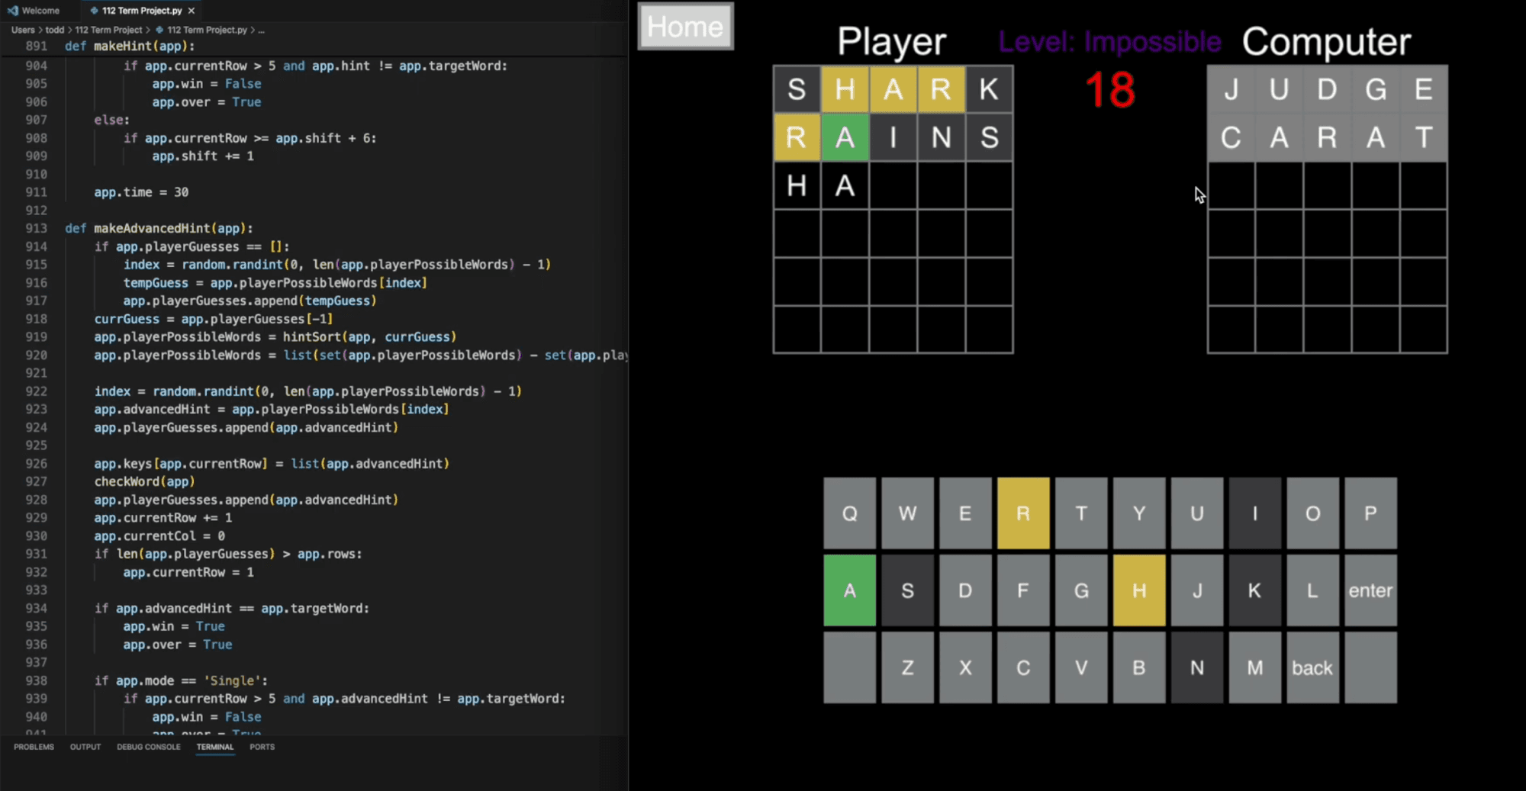Select the yellow H key
This screenshot has width=1526, height=791.
tap(1139, 590)
